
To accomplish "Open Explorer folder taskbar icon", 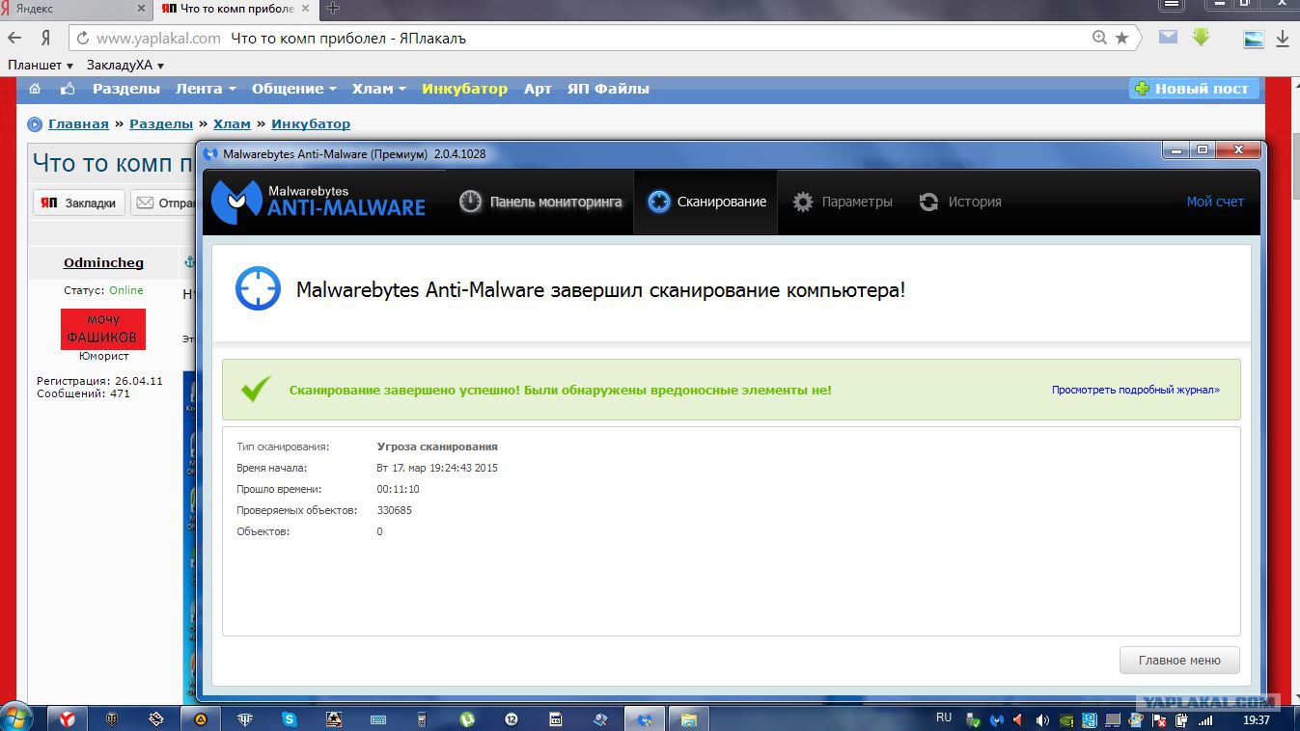I will click(x=689, y=718).
